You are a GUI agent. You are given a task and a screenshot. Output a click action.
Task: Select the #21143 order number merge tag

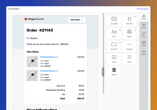[x=46, y=30]
